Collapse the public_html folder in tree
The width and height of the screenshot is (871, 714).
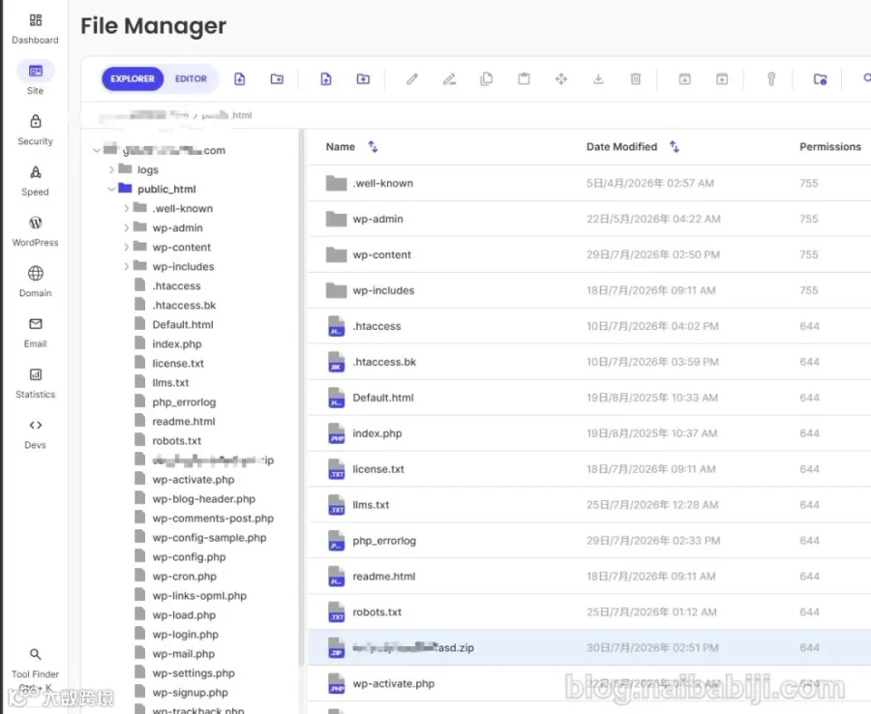tap(111, 189)
